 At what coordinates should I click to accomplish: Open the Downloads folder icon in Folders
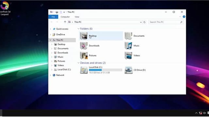pos(84,45)
